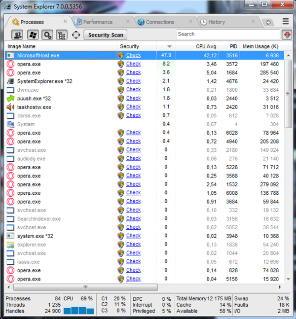
Task: Close the History tab
Action: click(253, 21)
